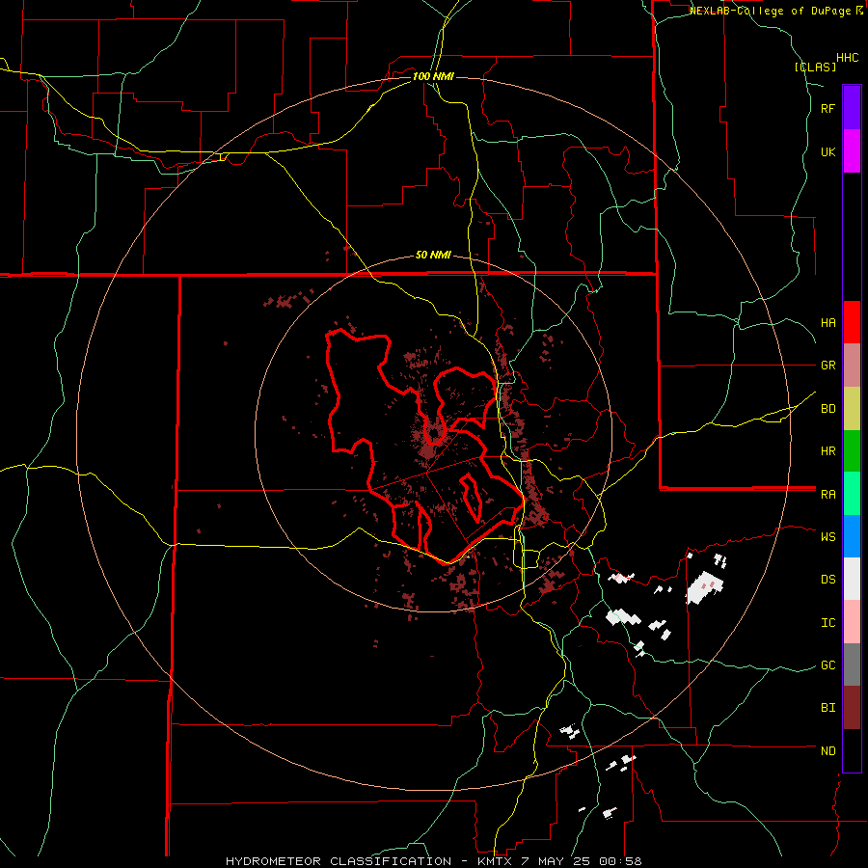
Task: Pick the DS dry snow white swatch
Action: point(852,579)
